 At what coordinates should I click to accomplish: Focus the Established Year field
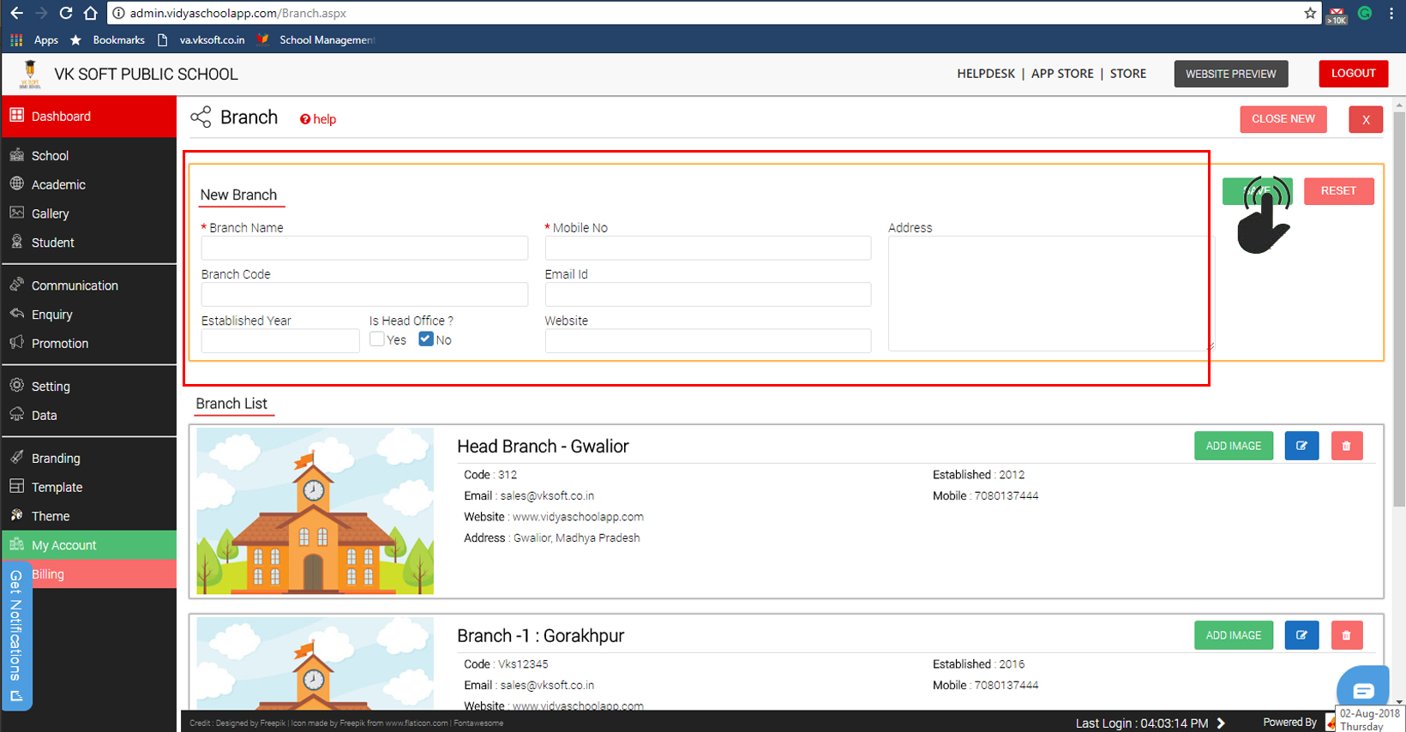click(280, 340)
